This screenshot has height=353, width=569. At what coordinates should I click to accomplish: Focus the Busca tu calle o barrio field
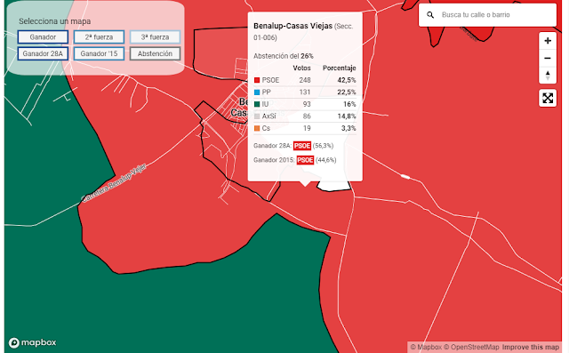click(x=487, y=15)
